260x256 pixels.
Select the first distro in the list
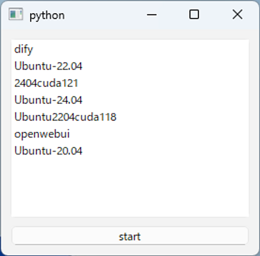point(130,49)
